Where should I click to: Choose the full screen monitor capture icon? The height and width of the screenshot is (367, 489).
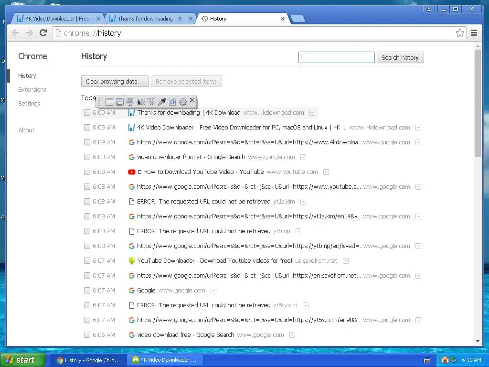(x=130, y=102)
